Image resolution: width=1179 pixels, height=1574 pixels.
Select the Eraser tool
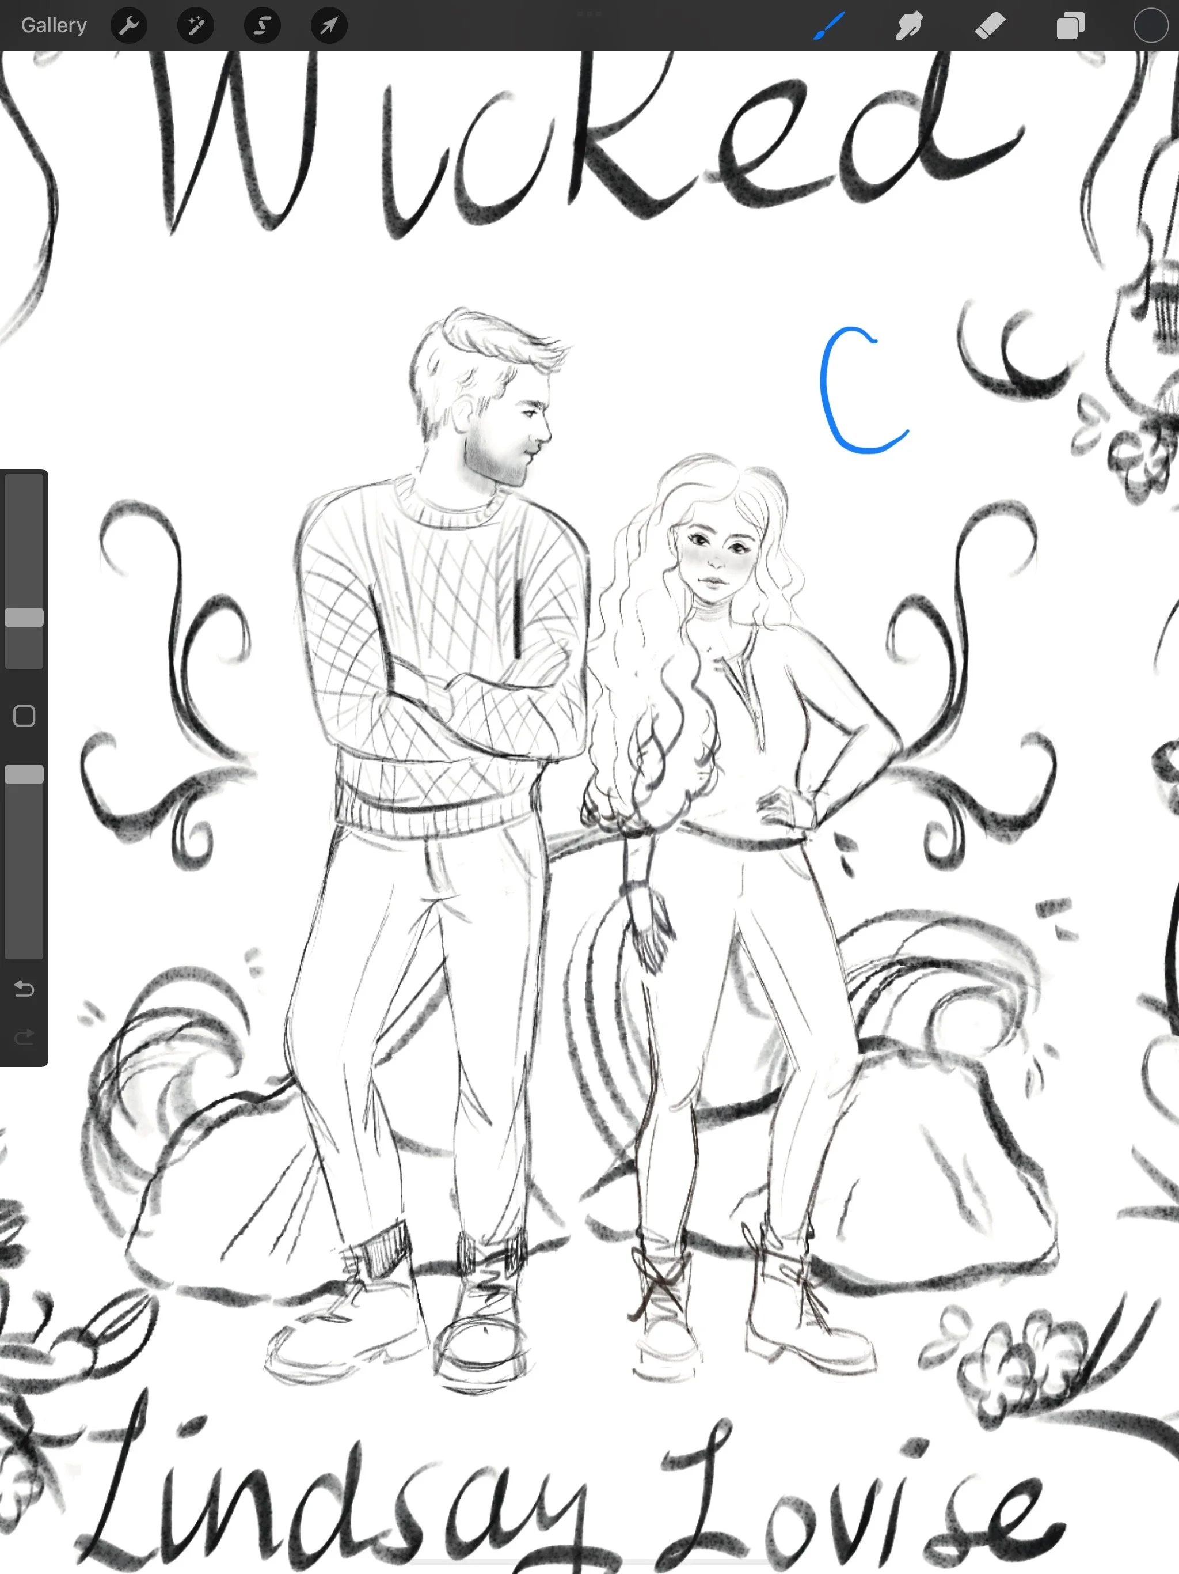coord(989,25)
